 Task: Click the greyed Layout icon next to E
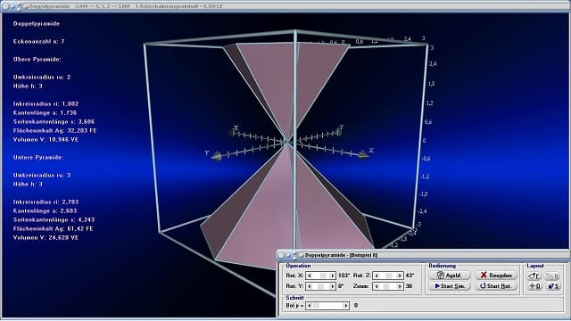click(553, 276)
